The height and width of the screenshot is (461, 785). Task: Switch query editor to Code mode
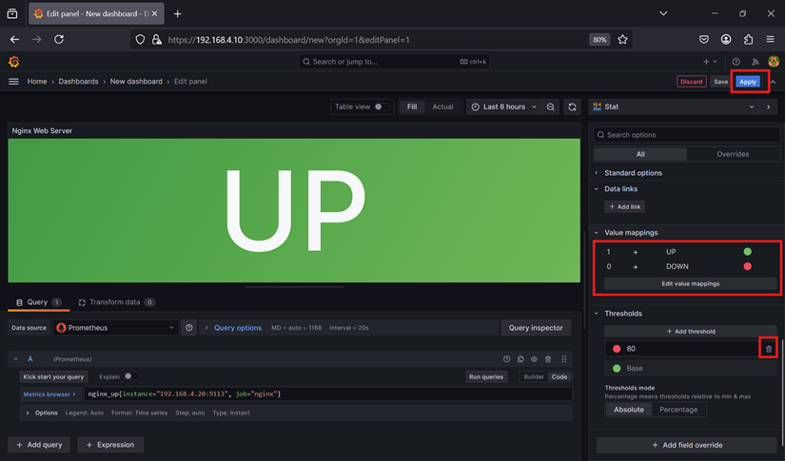click(559, 377)
